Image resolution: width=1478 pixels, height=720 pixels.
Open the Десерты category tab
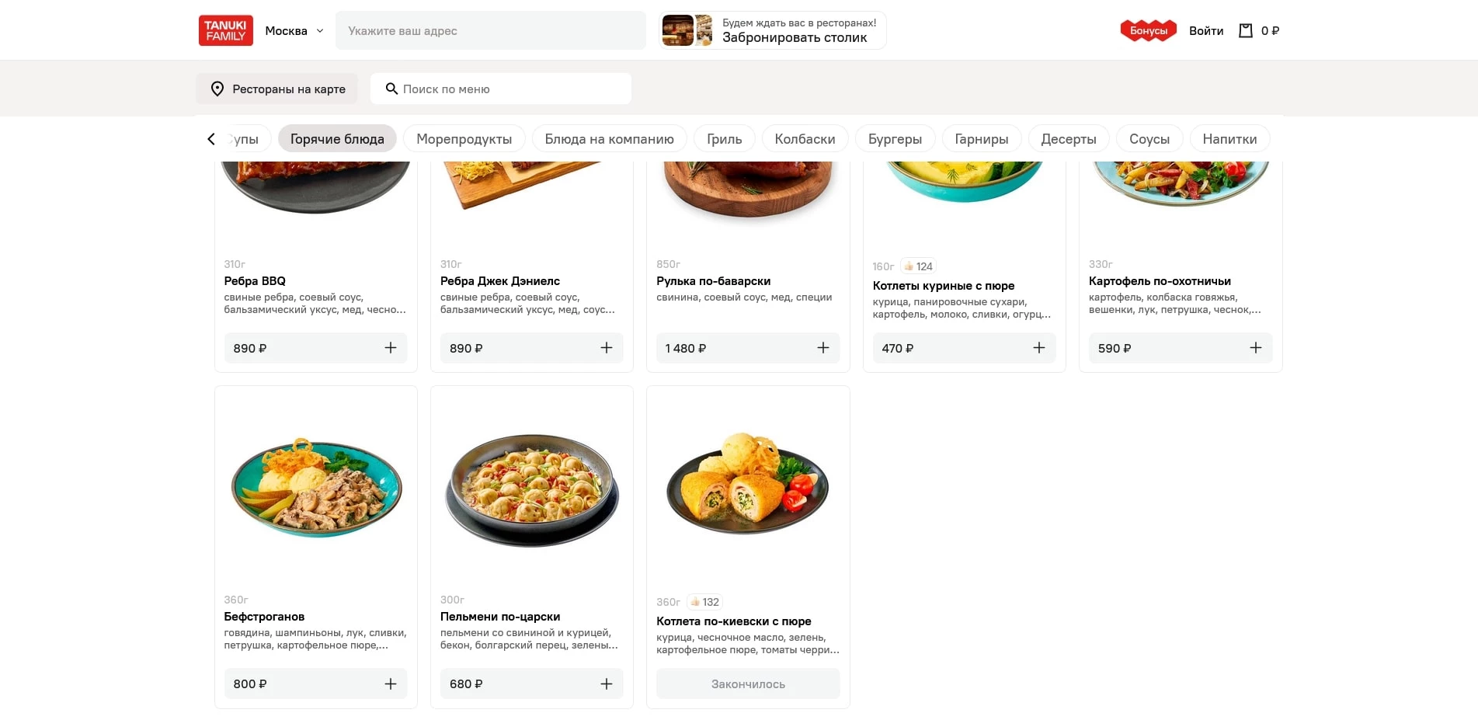tap(1068, 139)
